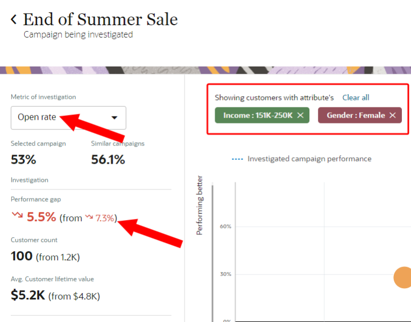Click the Customer count 100 value

pyautogui.click(x=22, y=256)
